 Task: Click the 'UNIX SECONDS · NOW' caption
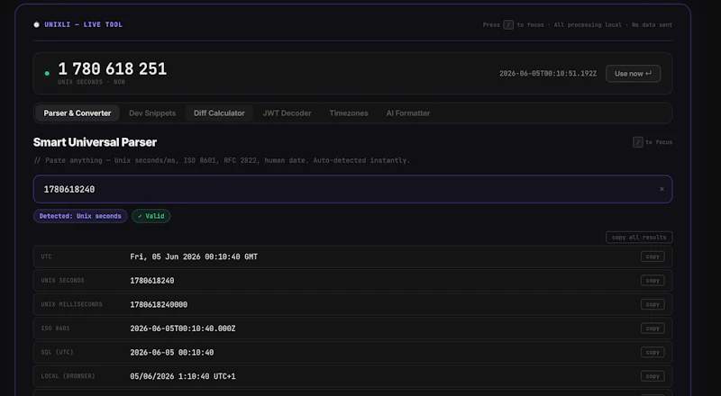(92, 82)
